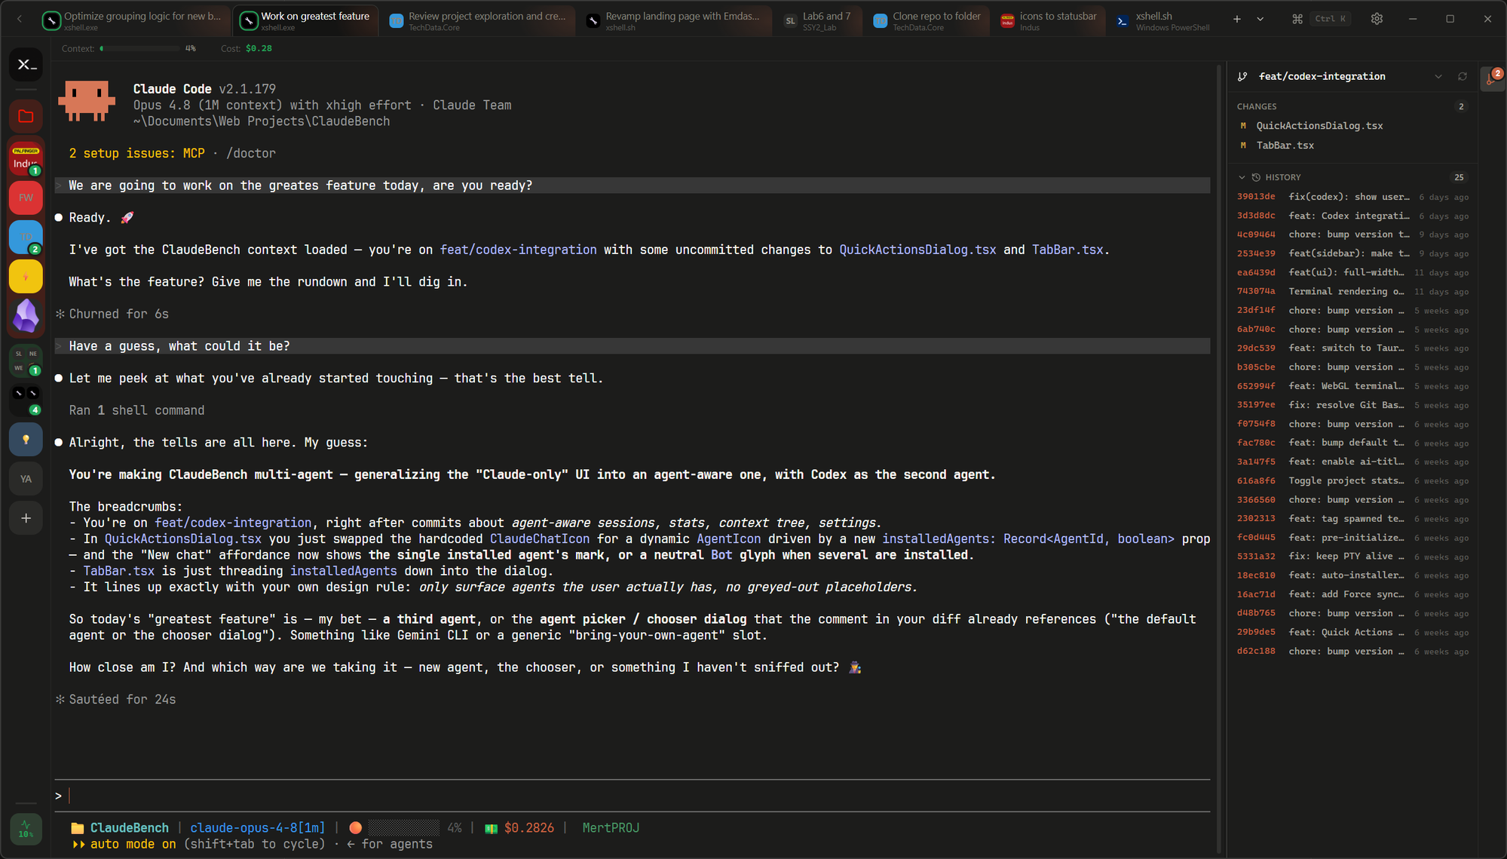Open the tab list dropdown chevron
Viewport: 1507px width, 859px height.
1260,19
